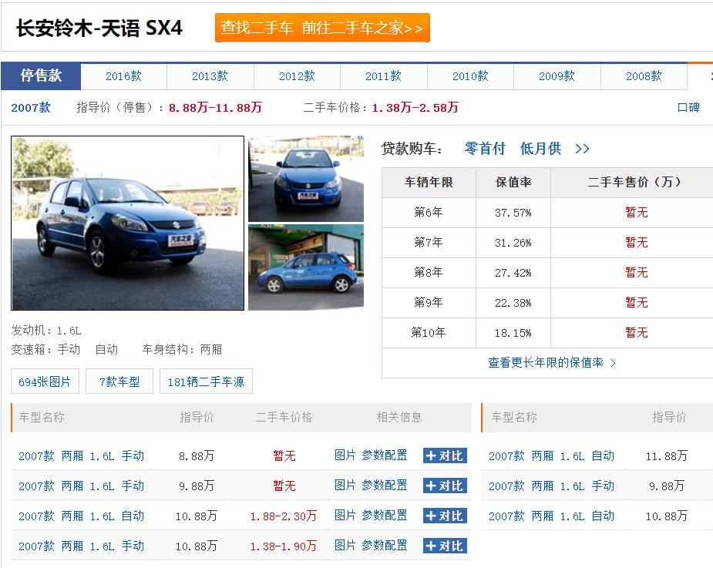Open the 停售款 tab
Screen dimensions: 713x568
42,76
